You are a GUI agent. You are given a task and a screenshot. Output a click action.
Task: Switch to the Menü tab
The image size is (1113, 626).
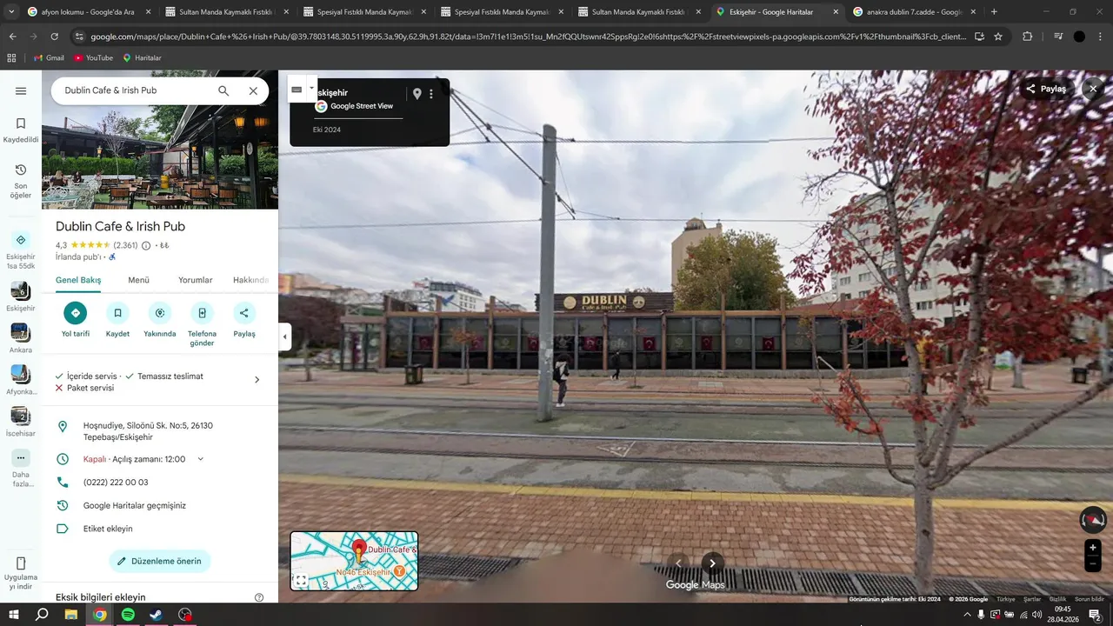pos(139,280)
